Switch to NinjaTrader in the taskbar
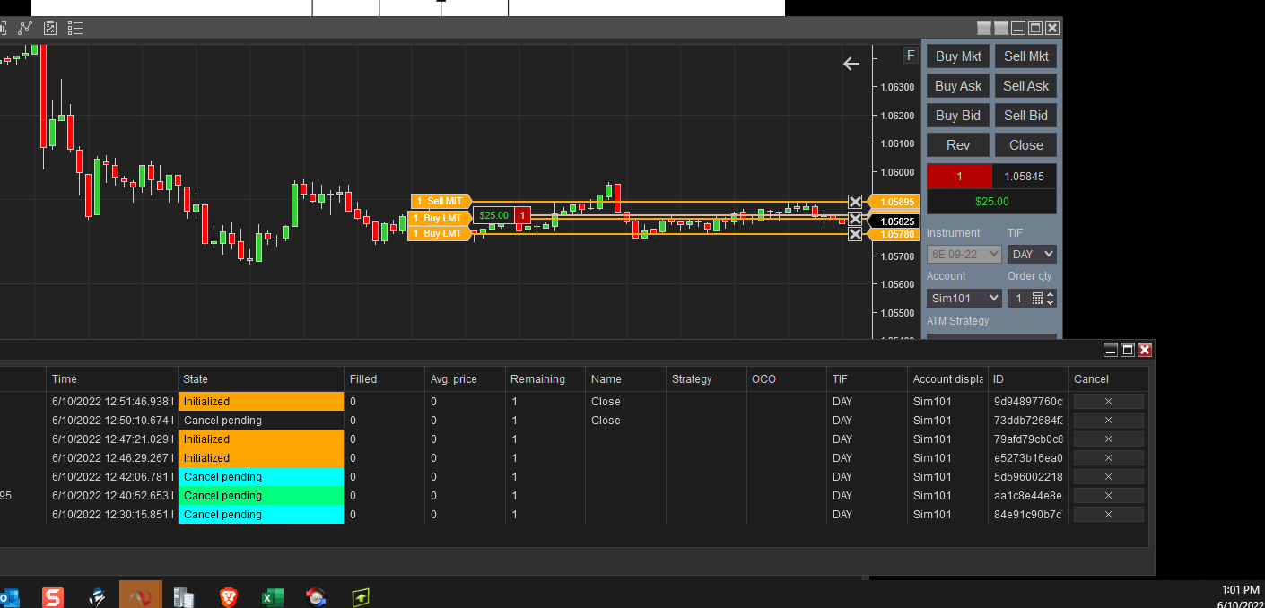 141,595
